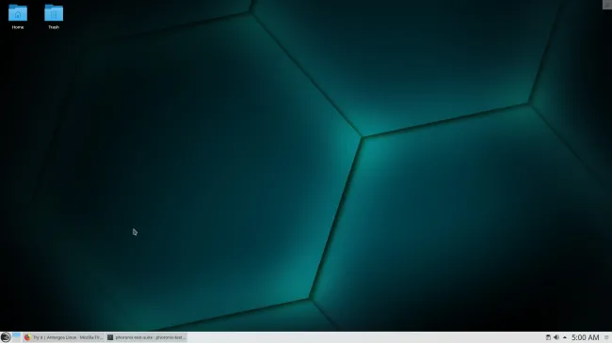
Task: Click the Trash label text
Action: coord(54,27)
